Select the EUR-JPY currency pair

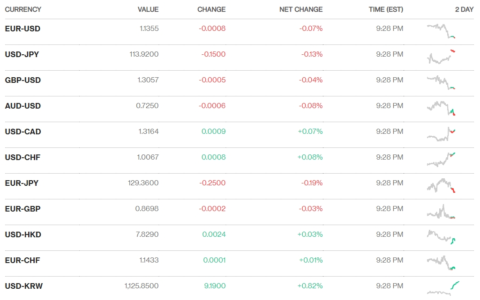(22, 183)
